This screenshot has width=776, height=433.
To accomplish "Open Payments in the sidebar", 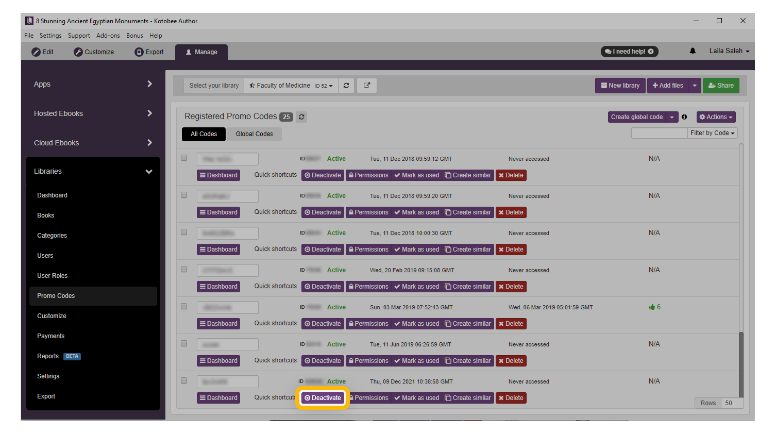I will click(x=50, y=336).
